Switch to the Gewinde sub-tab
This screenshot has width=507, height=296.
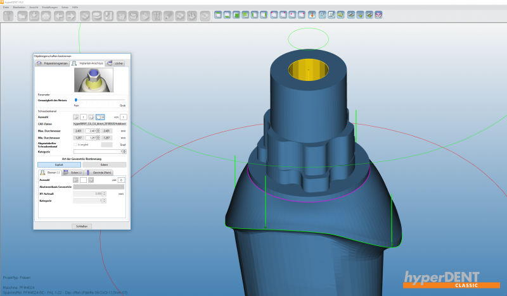pyautogui.click(x=99, y=173)
